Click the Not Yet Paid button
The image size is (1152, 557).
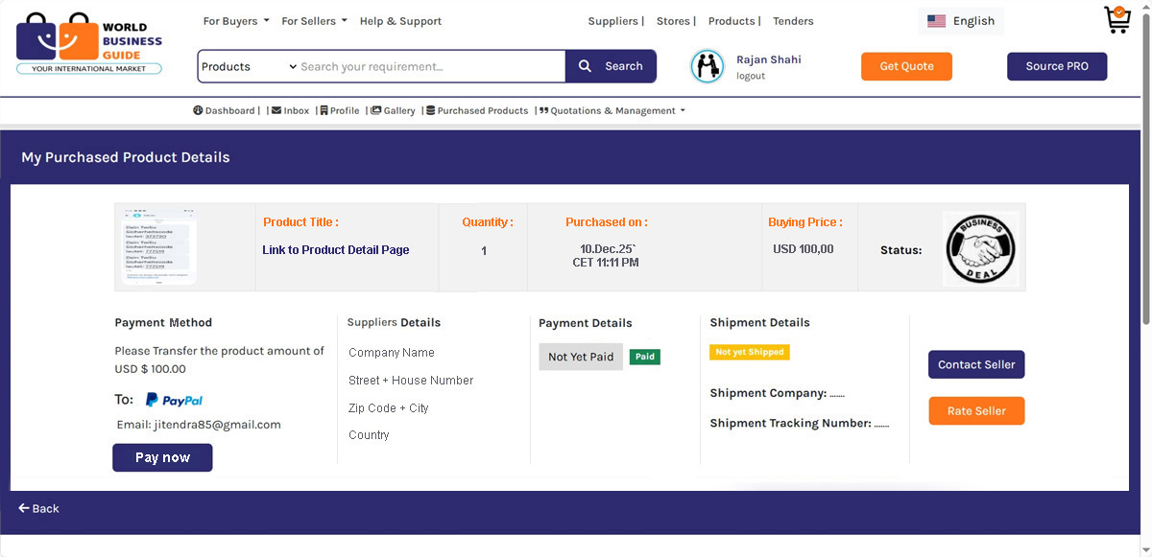(581, 357)
